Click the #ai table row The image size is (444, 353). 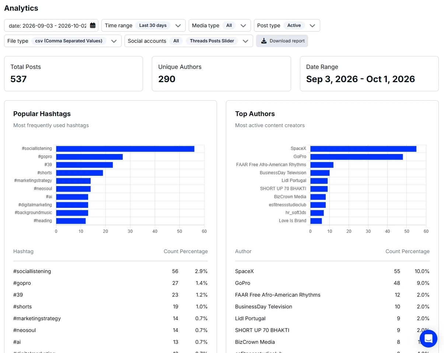pyautogui.click(x=111, y=342)
